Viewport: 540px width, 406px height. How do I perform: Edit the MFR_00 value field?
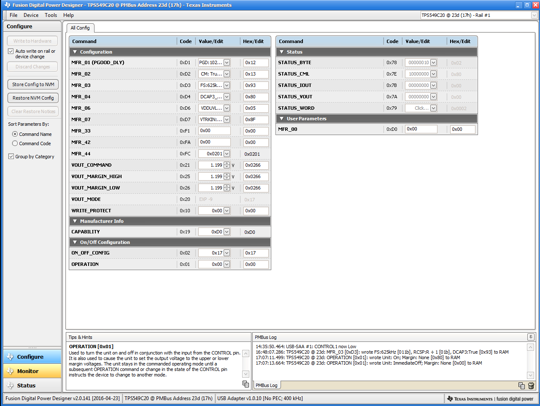point(421,129)
